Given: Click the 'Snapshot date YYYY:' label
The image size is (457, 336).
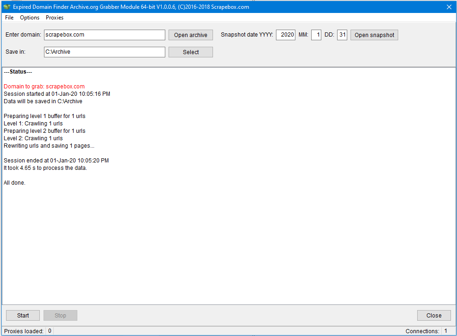Looking at the screenshot, I should point(247,35).
